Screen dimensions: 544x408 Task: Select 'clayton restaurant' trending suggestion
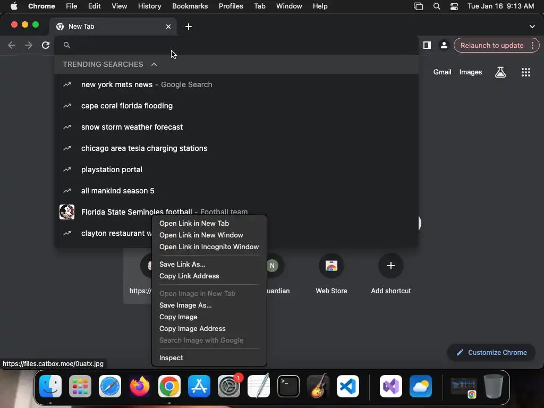[104, 233]
